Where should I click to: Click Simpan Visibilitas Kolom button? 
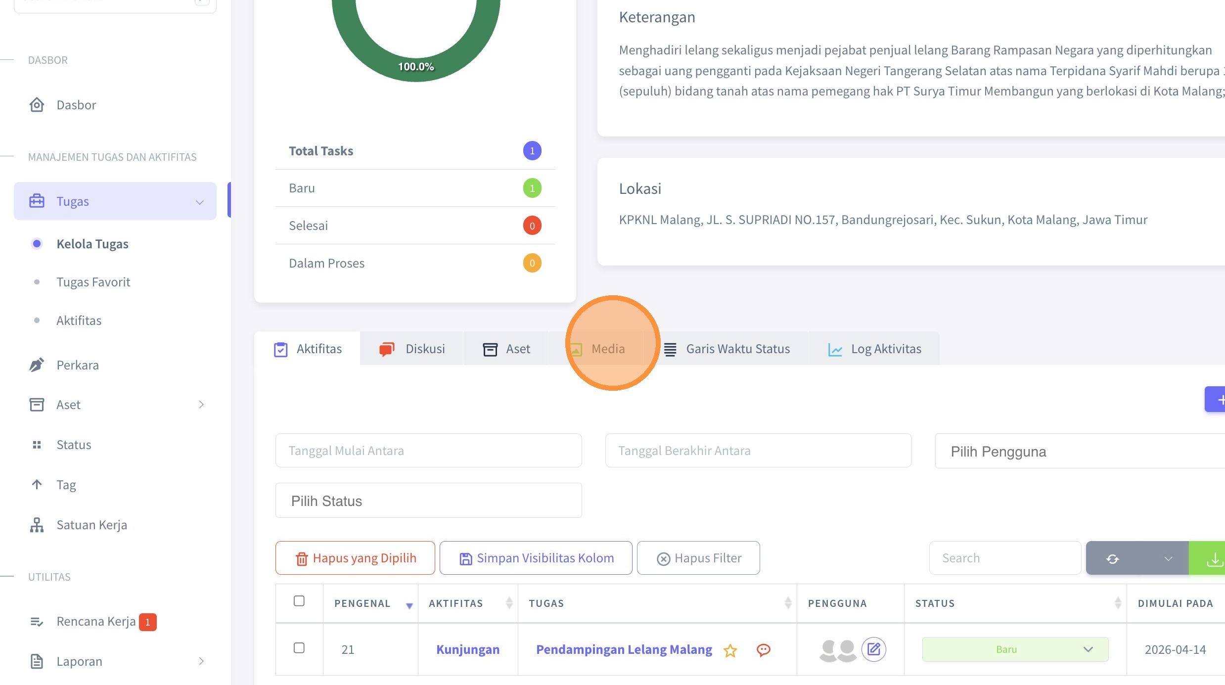coord(536,558)
